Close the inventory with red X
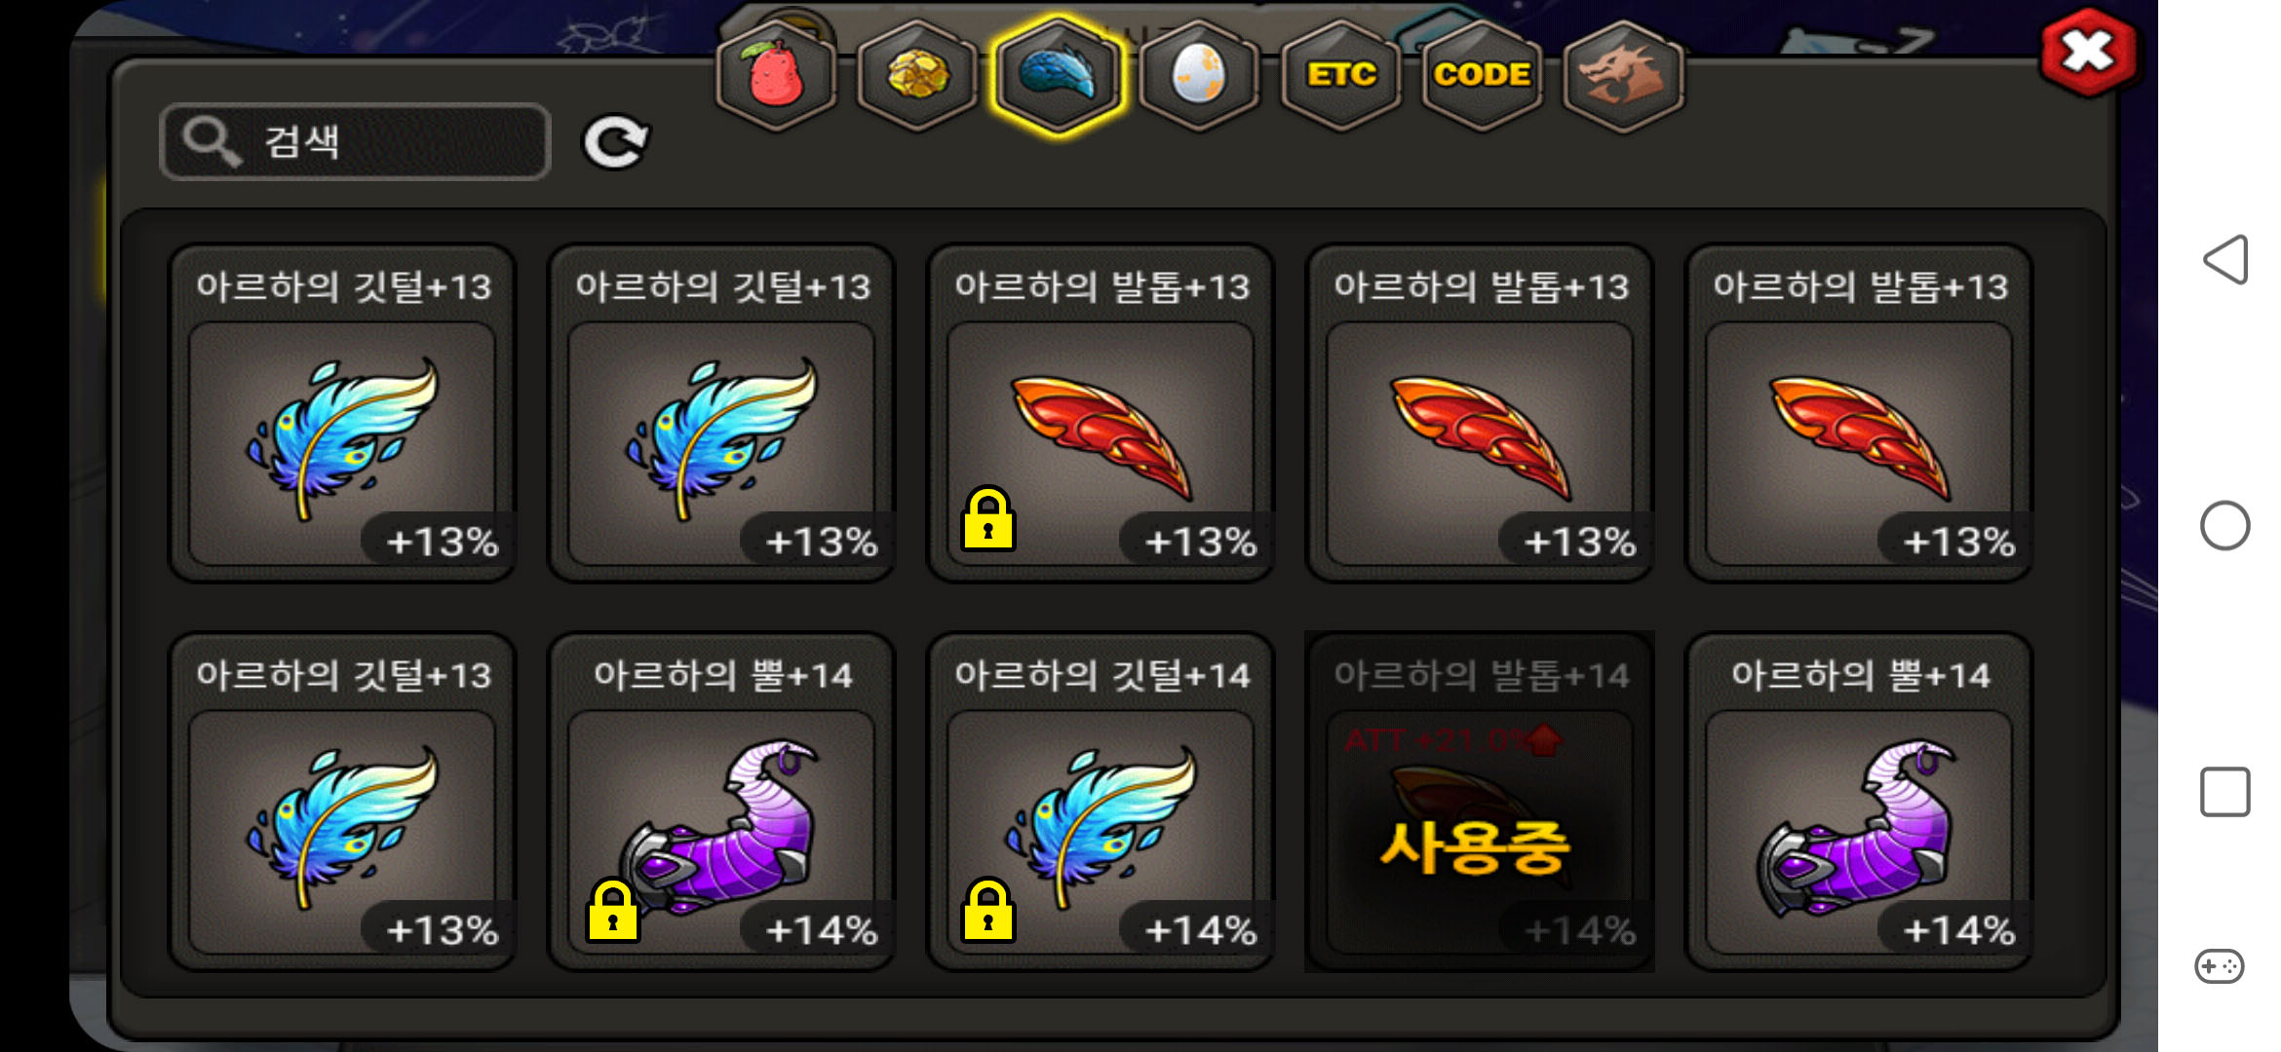Screen dimensions: 2281x1052 2088,53
